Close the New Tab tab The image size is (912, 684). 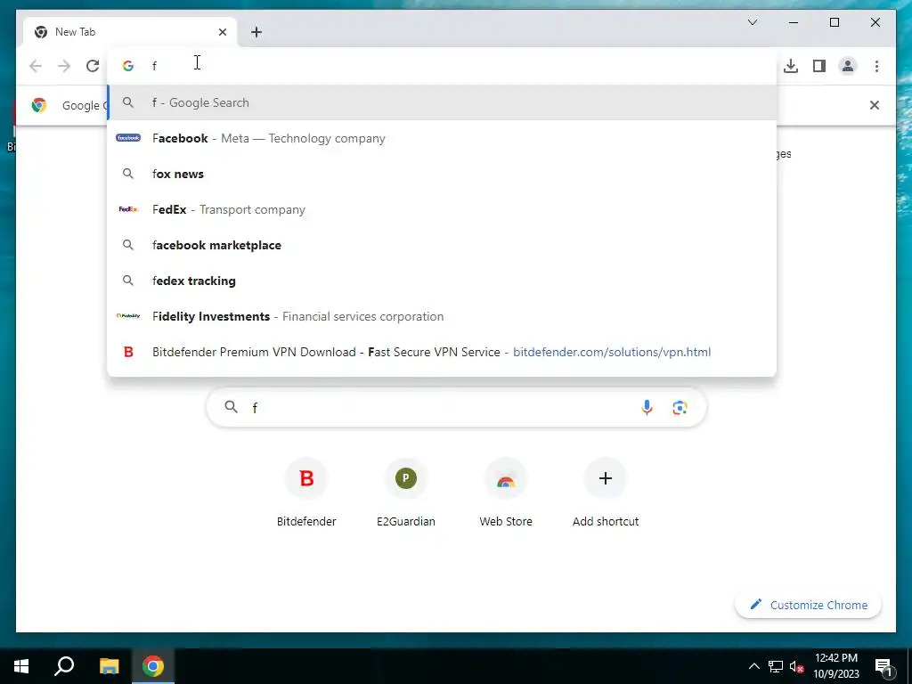coord(222,32)
